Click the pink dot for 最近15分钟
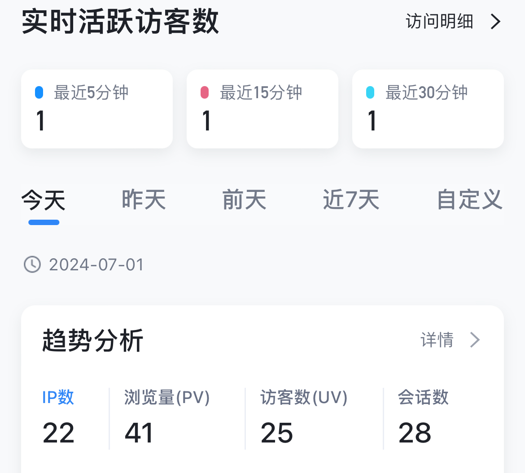Viewport: 525px width, 473px height. pos(205,92)
